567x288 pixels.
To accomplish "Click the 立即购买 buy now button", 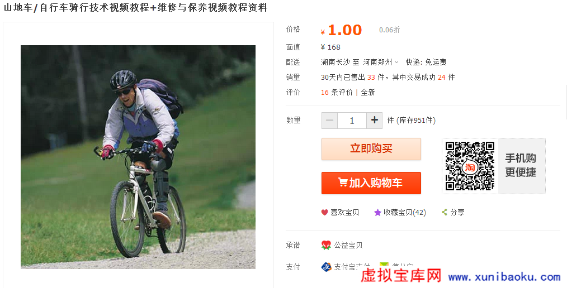I will tap(371, 148).
